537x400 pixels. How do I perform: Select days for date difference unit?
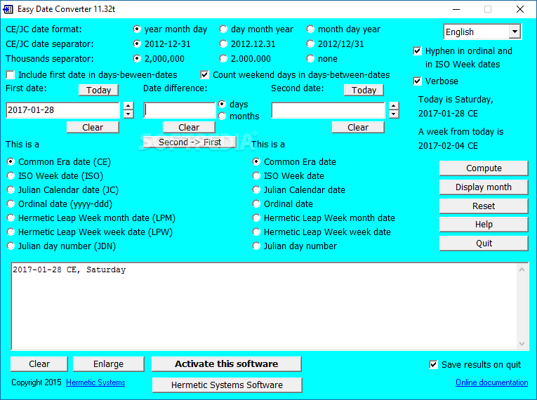pos(223,104)
